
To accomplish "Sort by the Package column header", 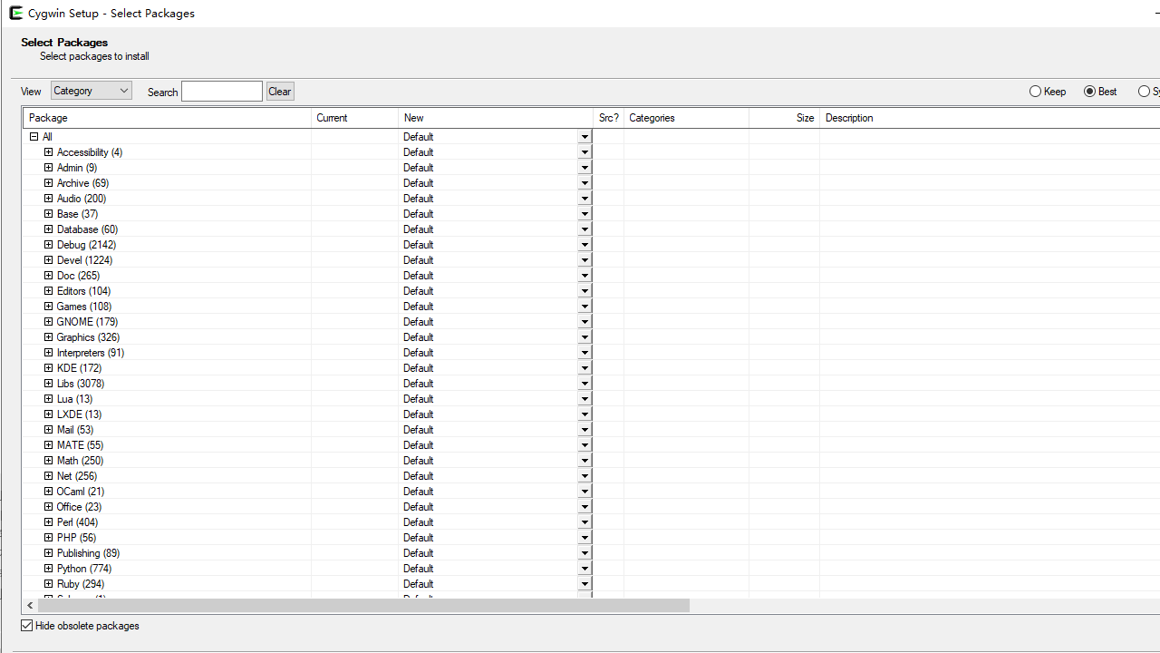I will pyautogui.click(x=168, y=118).
